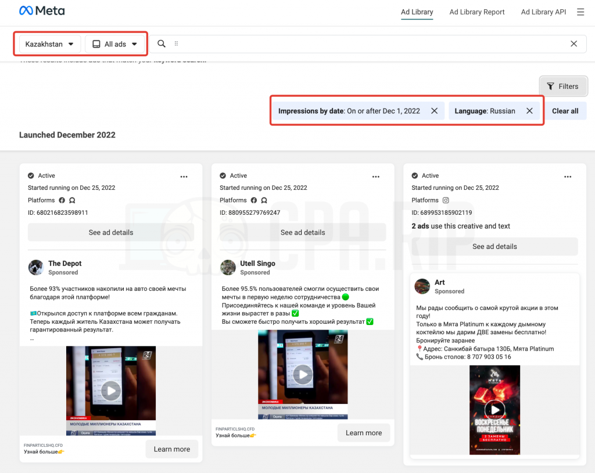Screen dimensions: 595x473
Task: Click ID 880955279769247 text
Action: click(x=250, y=212)
